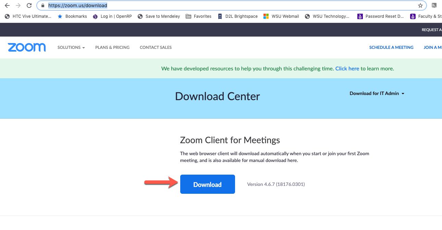Bookmark this page with star icon
442x230 pixels.
pyautogui.click(x=420, y=5)
